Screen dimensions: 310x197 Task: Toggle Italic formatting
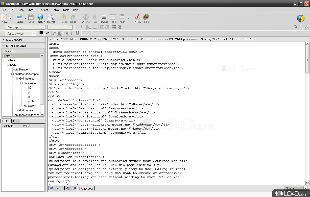click(x=72, y=33)
